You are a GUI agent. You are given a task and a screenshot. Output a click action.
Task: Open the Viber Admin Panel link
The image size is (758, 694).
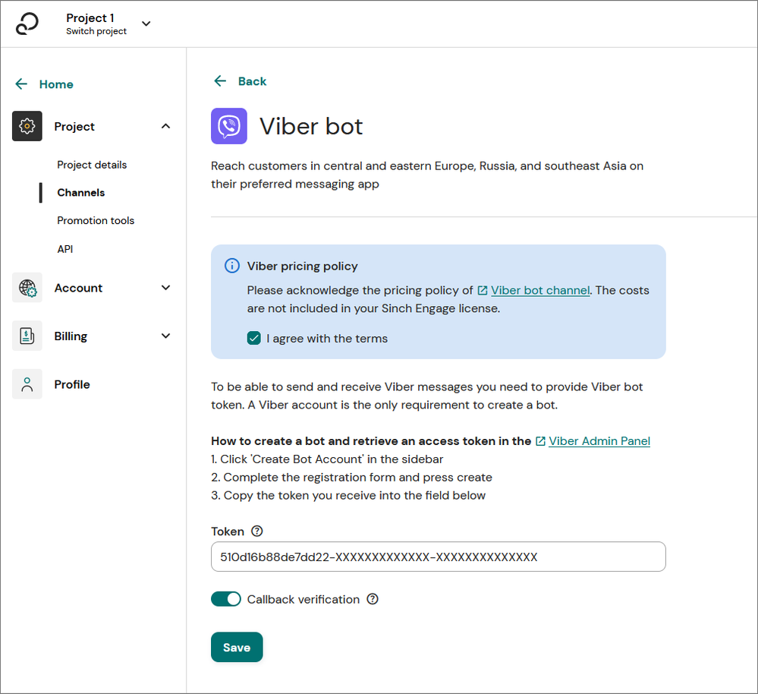coord(599,441)
